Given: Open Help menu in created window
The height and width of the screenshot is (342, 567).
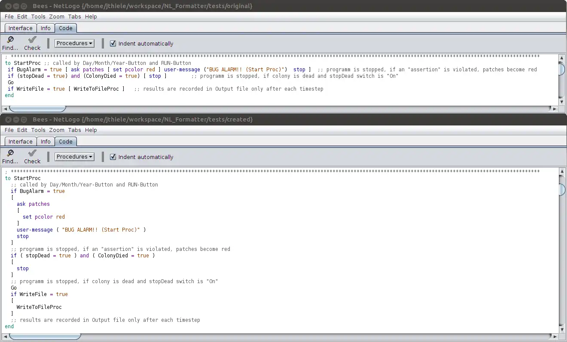Looking at the screenshot, I should [91, 130].
